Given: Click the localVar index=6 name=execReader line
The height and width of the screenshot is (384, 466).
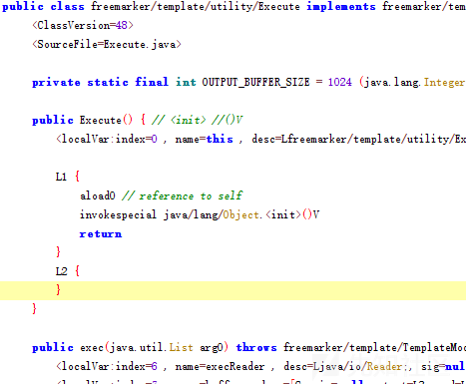Looking at the screenshot, I should [x=260, y=367].
